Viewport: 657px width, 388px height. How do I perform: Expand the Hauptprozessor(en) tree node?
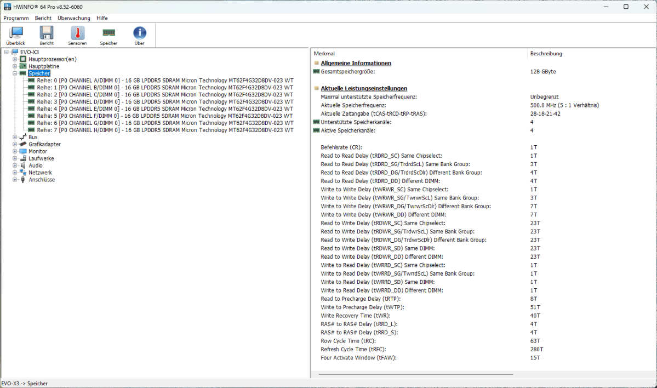pos(15,59)
